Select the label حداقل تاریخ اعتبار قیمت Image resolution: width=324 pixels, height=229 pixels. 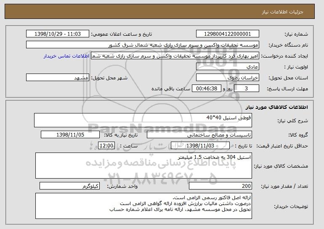282,146
